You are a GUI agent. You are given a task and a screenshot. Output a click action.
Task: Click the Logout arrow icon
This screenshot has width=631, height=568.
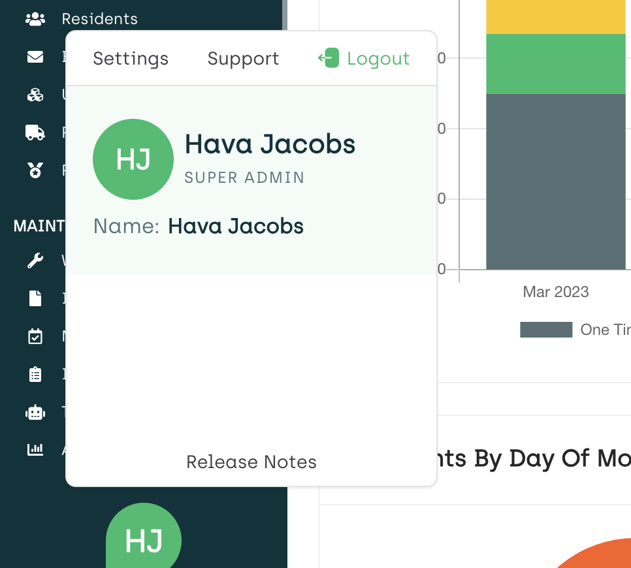328,57
